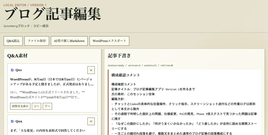
Task: Click WordPressエクスポート button
Action: (x=109, y=41)
